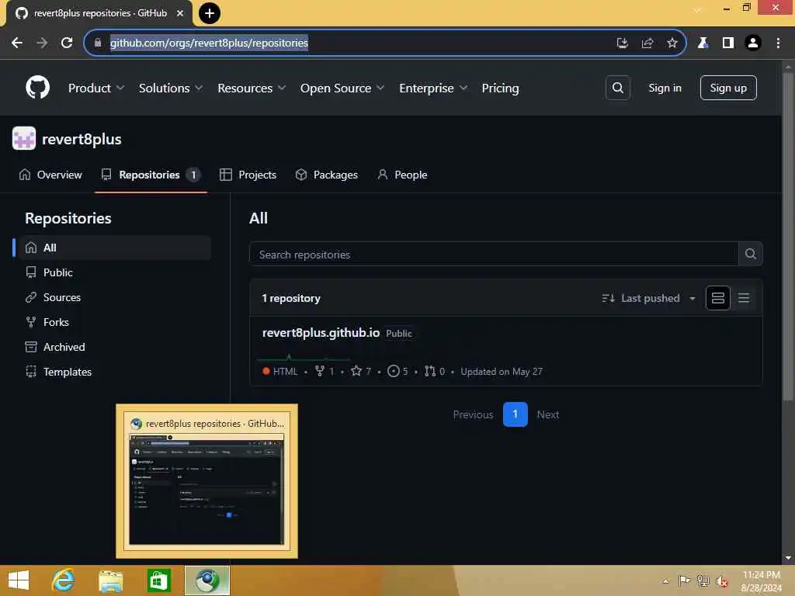Click the Next pagination link
The height and width of the screenshot is (596, 795).
[x=547, y=414]
